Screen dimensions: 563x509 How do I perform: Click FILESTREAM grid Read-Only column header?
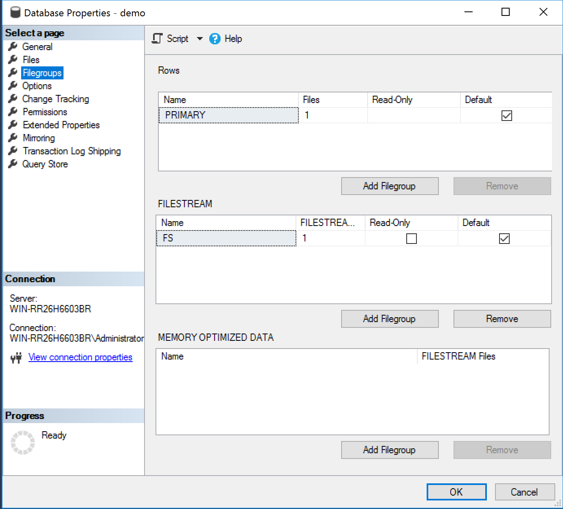point(412,223)
